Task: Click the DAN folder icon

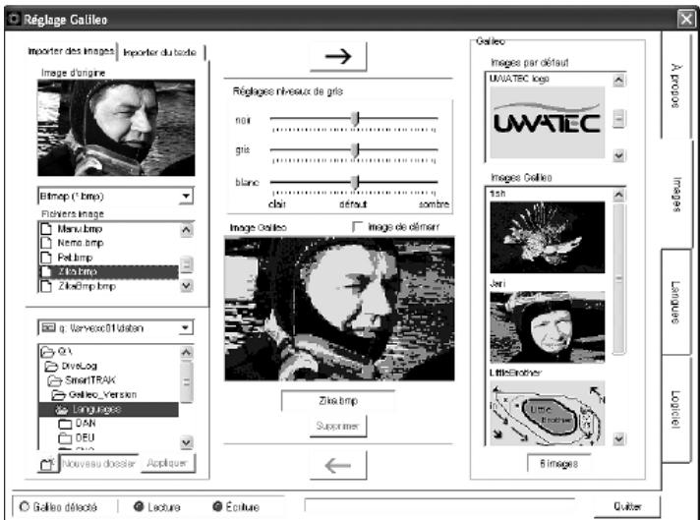Action: [x=65, y=423]
